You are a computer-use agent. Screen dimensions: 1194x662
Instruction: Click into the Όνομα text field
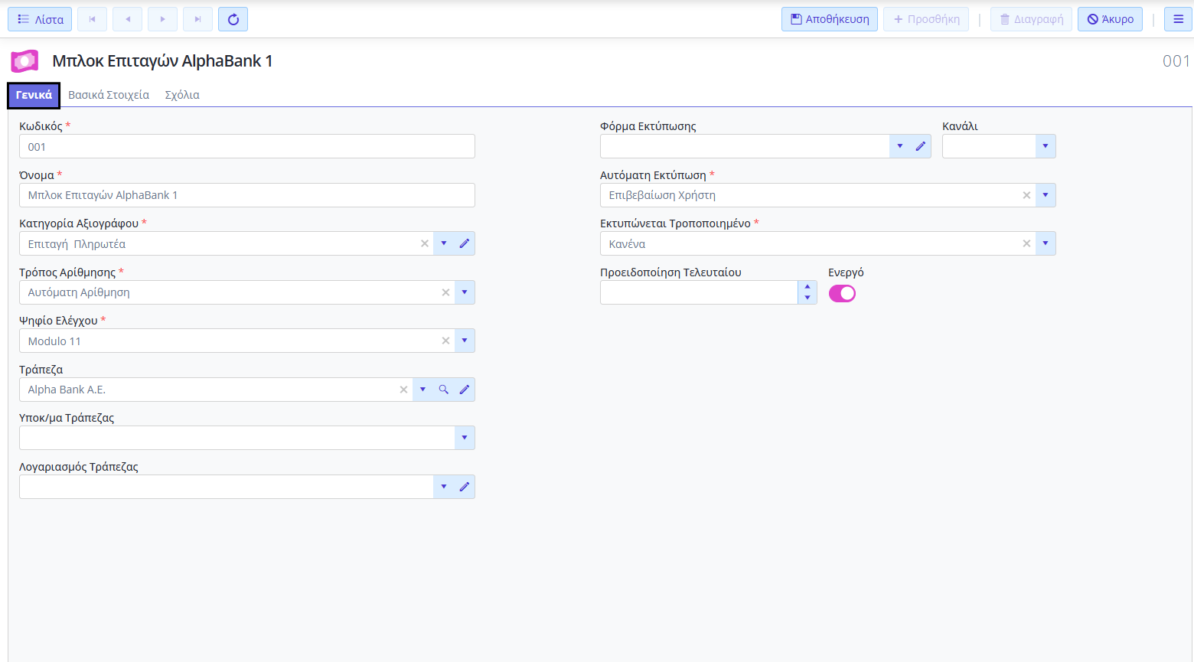click(x=246, y=195)
